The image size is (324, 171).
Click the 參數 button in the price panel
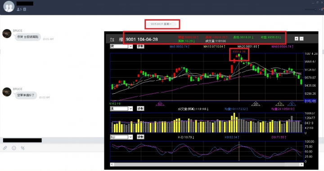coord(140,46)
